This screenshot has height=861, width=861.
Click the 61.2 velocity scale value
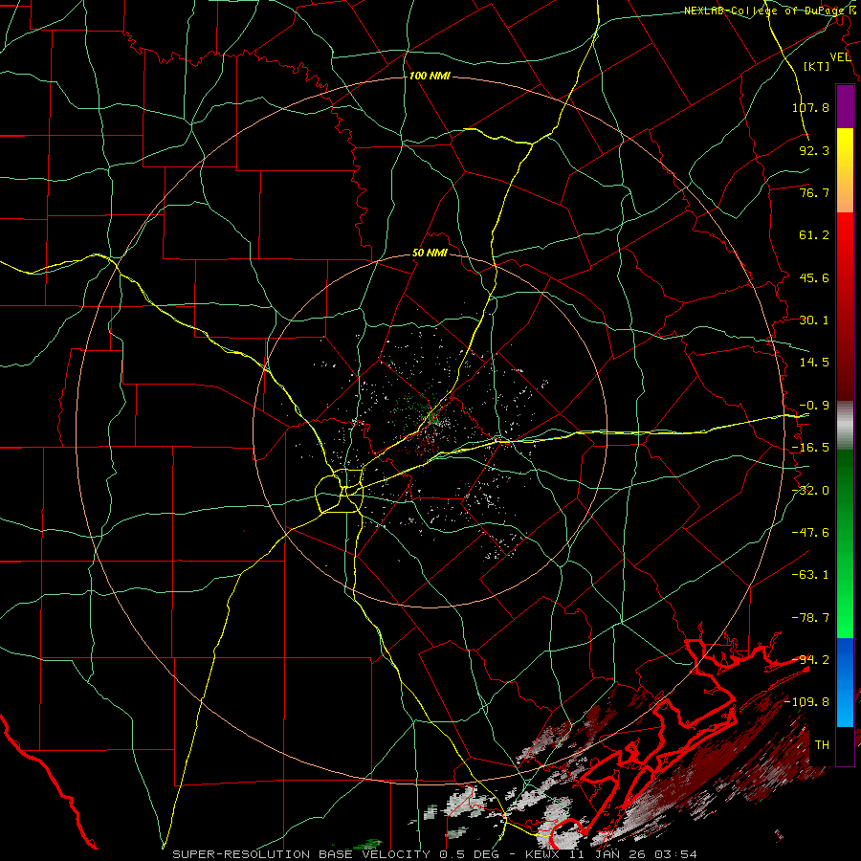tap(814, 235)
